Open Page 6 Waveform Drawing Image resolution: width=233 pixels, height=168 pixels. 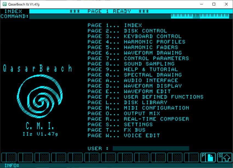click(x=134, y=53)
